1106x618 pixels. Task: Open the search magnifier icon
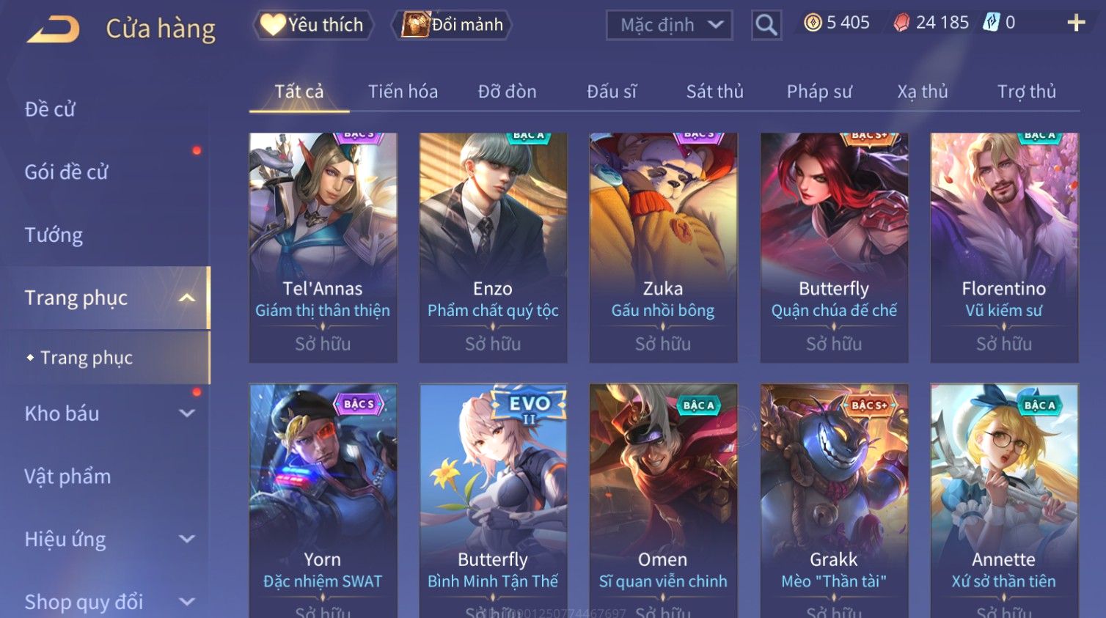click(766, 25)
